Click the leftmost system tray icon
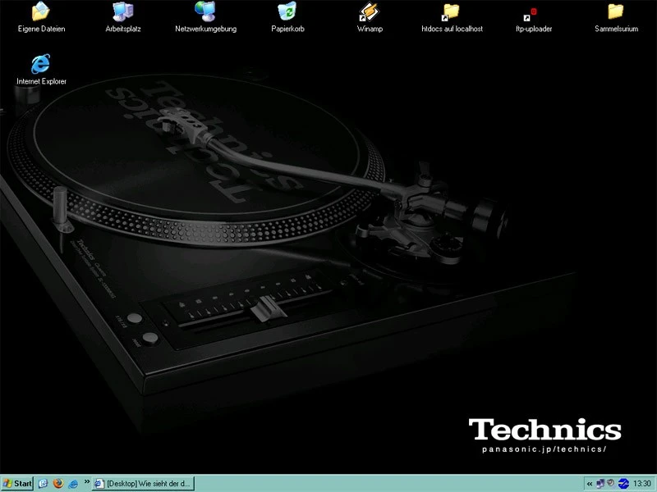The height and width of the screenshot is (492, 657). (x=600, y=484)
